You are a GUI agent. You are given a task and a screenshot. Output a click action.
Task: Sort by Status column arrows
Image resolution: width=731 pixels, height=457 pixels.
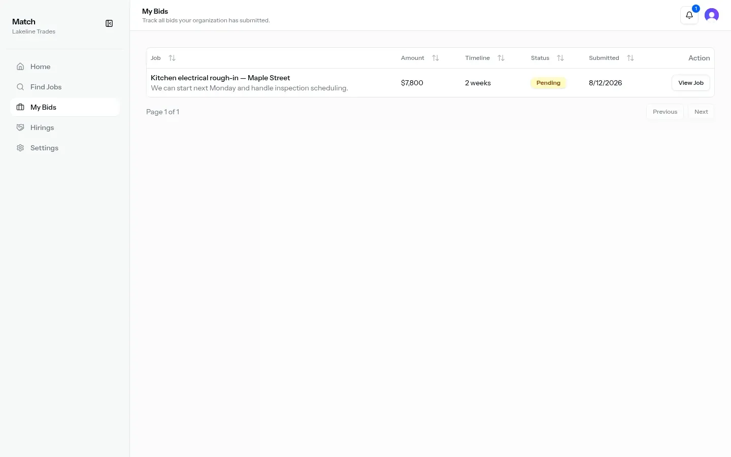560,58
